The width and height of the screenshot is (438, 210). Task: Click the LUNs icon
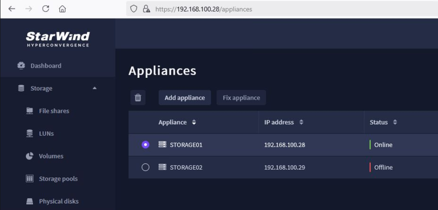29,134
